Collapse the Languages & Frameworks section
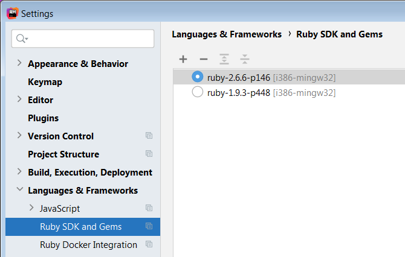405x257 pixels. coord(19,189)
